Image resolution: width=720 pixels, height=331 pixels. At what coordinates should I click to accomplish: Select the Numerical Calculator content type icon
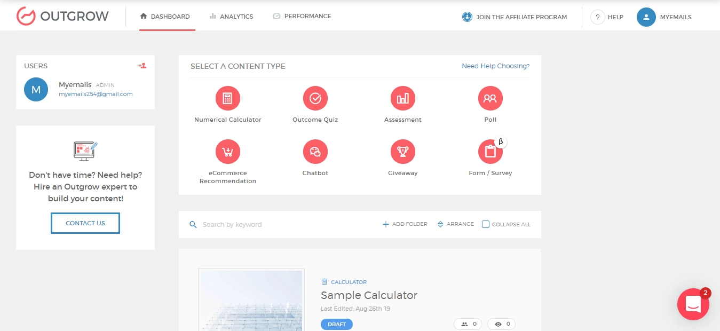point(228,98)
